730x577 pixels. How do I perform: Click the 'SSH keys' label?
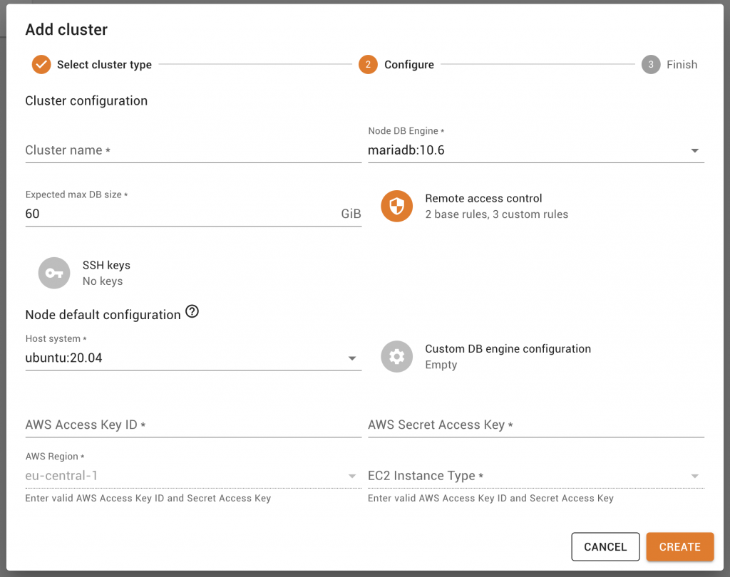[106, 265]
